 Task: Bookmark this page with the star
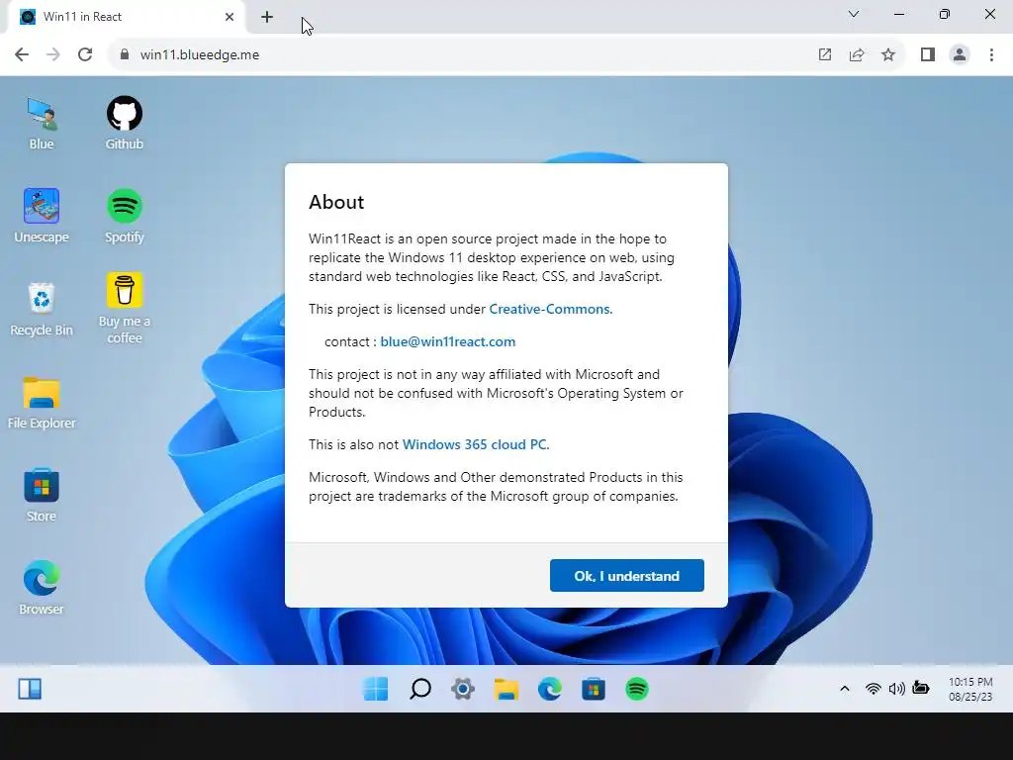coord(888,55)
